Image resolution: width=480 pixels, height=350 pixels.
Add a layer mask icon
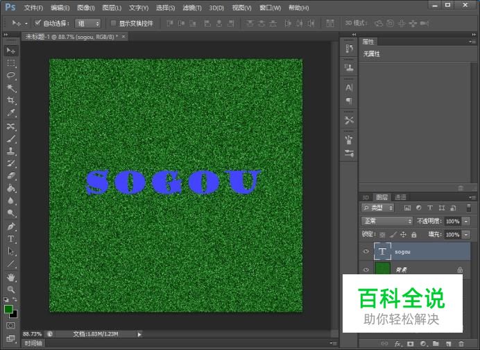410,344
